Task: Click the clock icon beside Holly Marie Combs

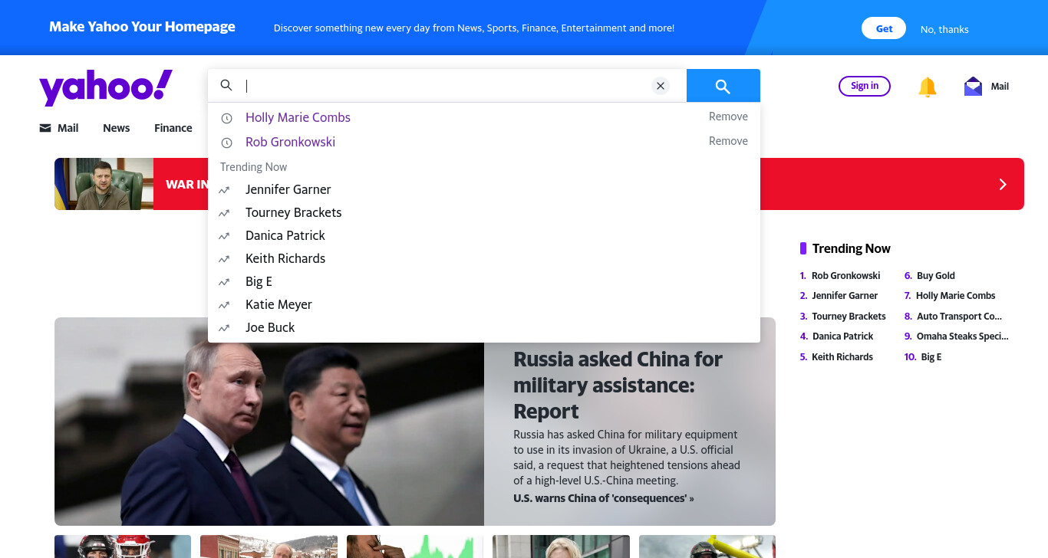Action: [226, 118]
